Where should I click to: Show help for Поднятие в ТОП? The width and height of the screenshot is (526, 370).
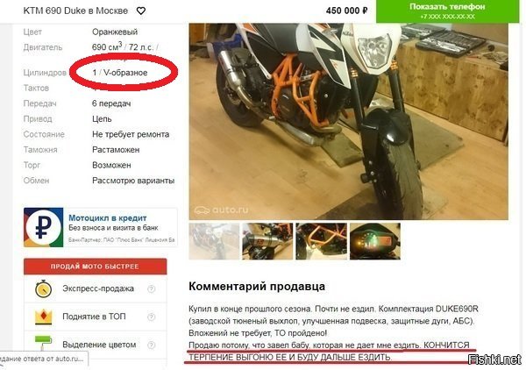pyautogui.click(x=152, y=317)
